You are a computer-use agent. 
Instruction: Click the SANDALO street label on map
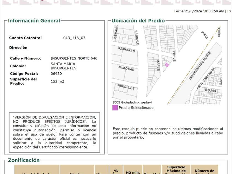tap(137, 38)
